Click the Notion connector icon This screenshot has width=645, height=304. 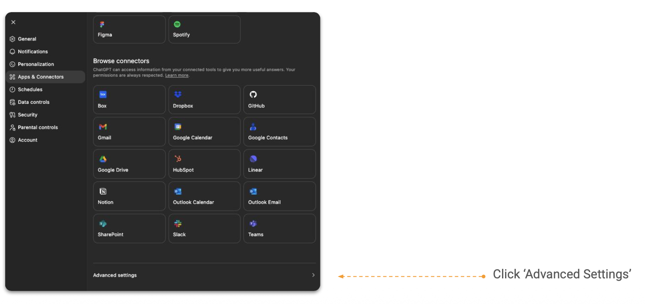coord(103,192)
